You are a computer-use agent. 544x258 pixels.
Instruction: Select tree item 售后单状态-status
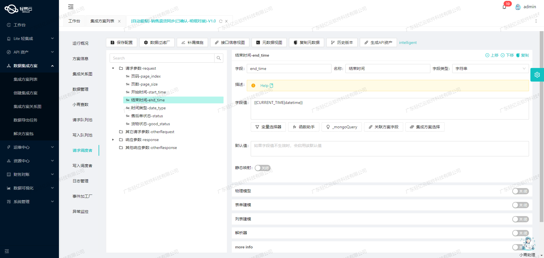[147, 116]
